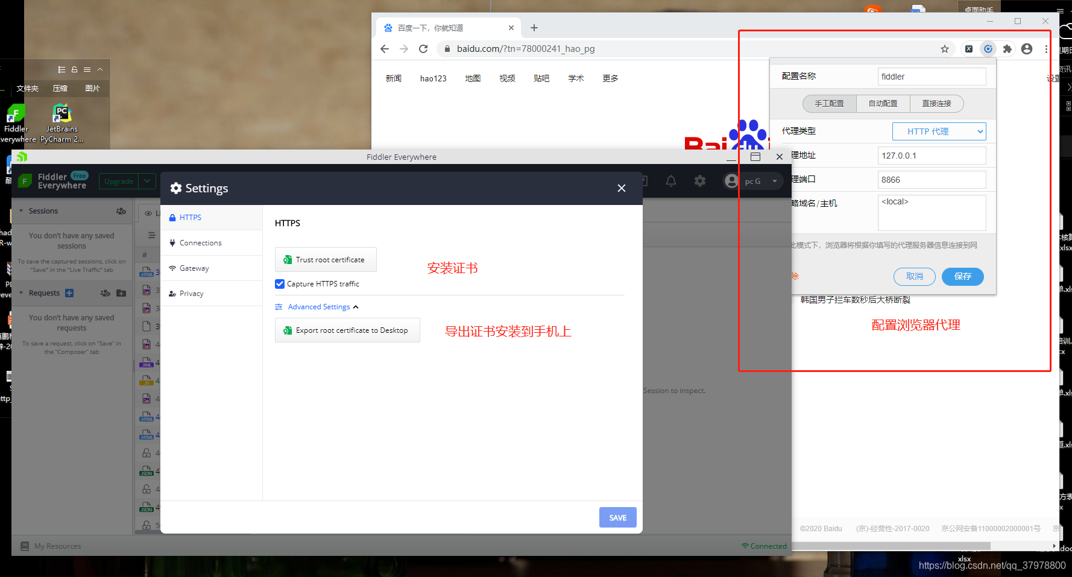
Task: Collapse desktop organizer with chevron
Action: (100, 69)
